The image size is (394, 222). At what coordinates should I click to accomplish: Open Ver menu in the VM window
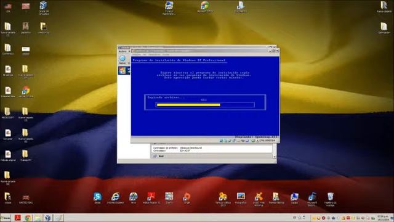click(145, 55)
